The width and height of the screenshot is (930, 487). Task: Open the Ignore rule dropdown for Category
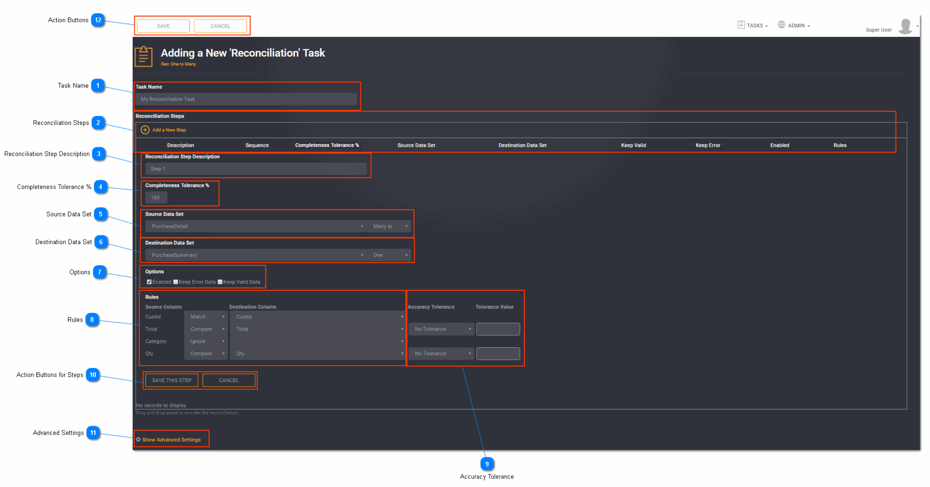206,342
